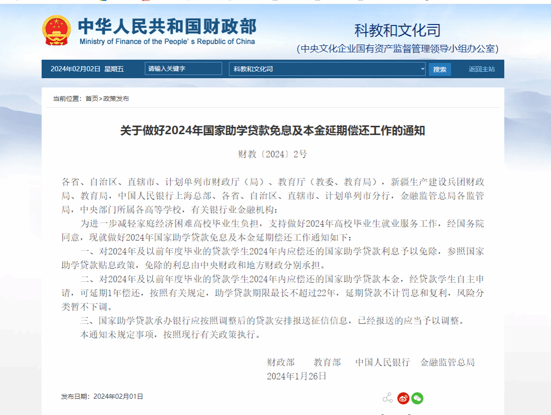Screen dimensions: 551x415
Task: Click the article headline about 国家助学贷款
Action: (272, 131)
